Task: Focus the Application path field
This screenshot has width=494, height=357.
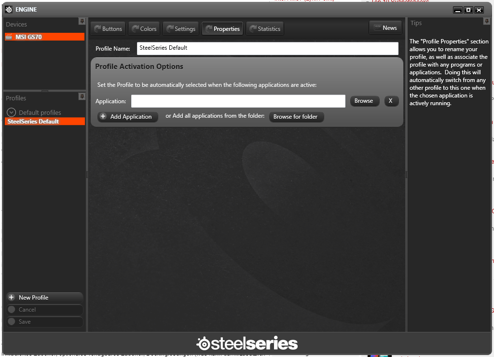Action: click(x=238, y=101)
